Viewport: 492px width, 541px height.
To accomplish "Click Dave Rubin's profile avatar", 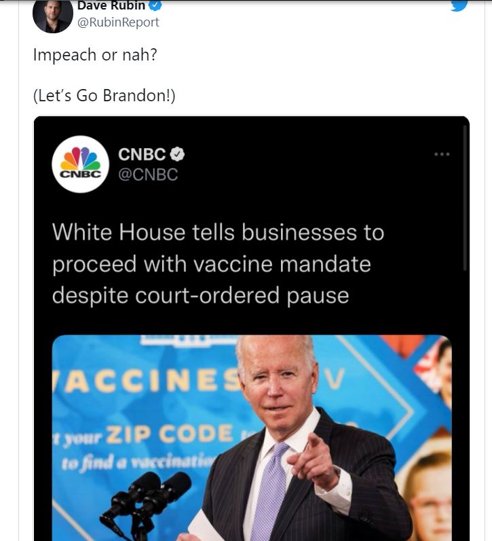I will (x=53, y=16).
